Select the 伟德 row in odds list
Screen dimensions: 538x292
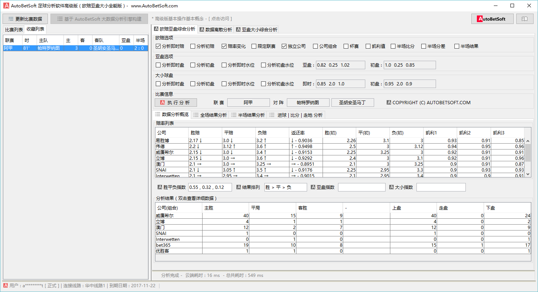click(340, 147)
